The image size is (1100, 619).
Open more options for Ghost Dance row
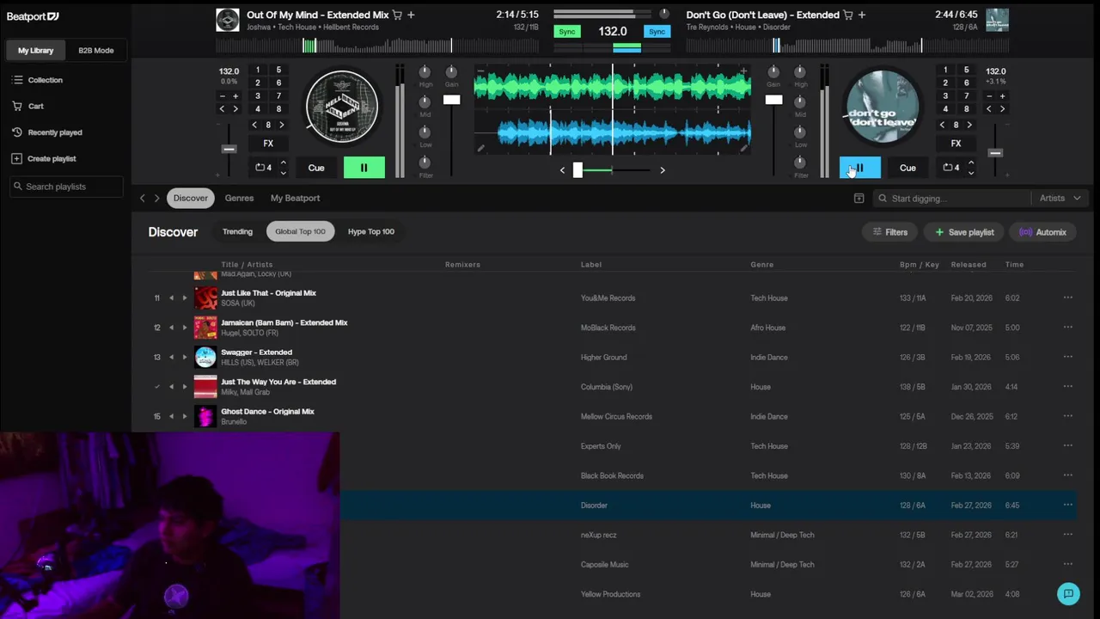point(1068,416)
